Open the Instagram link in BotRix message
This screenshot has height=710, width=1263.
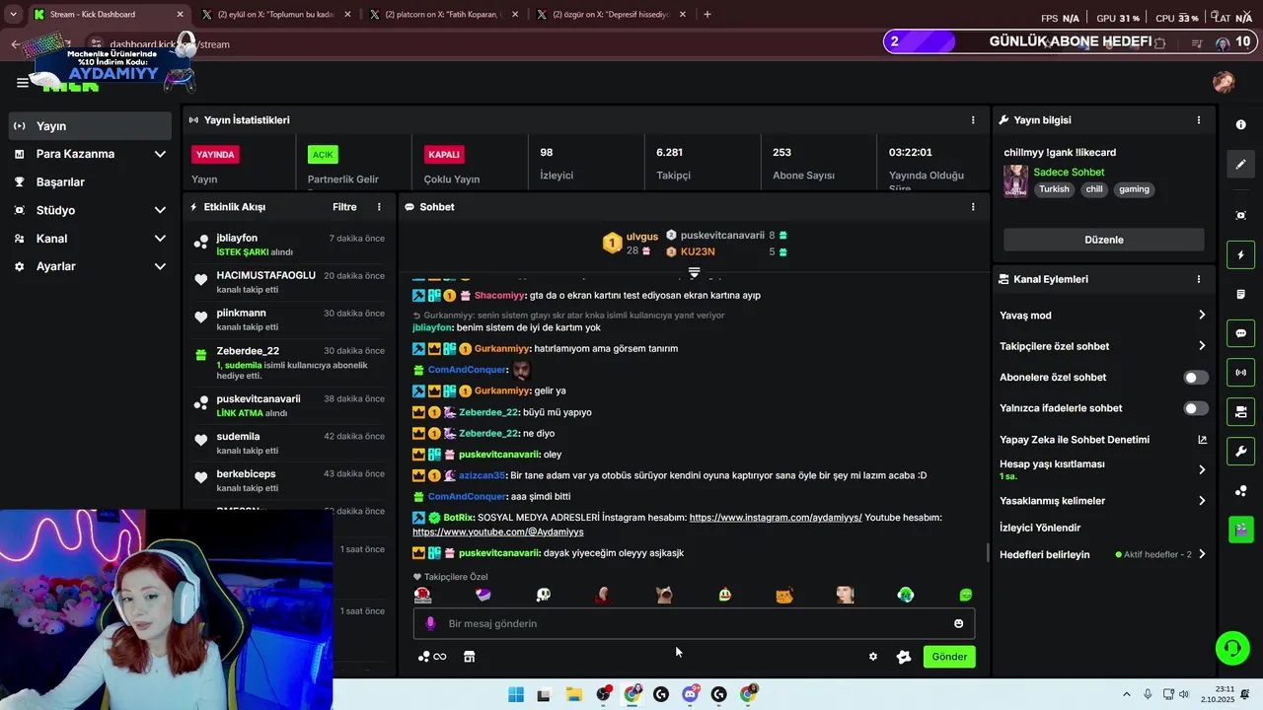coord(776,518)
